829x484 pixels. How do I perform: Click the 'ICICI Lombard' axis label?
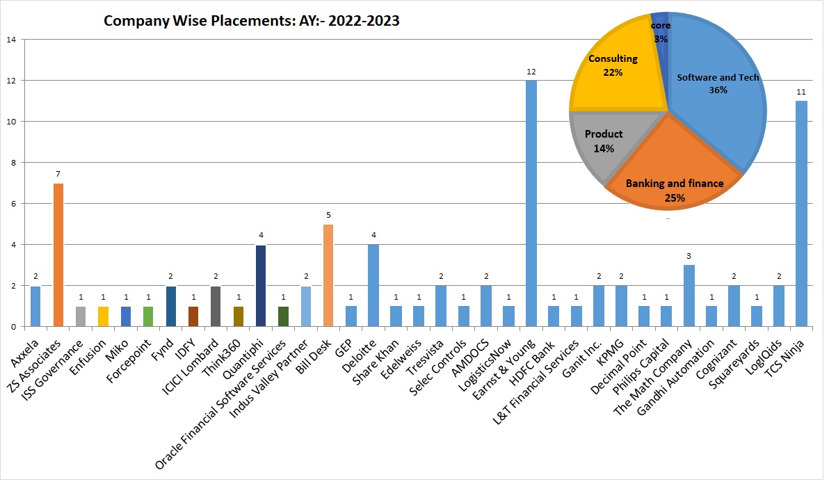191,366
